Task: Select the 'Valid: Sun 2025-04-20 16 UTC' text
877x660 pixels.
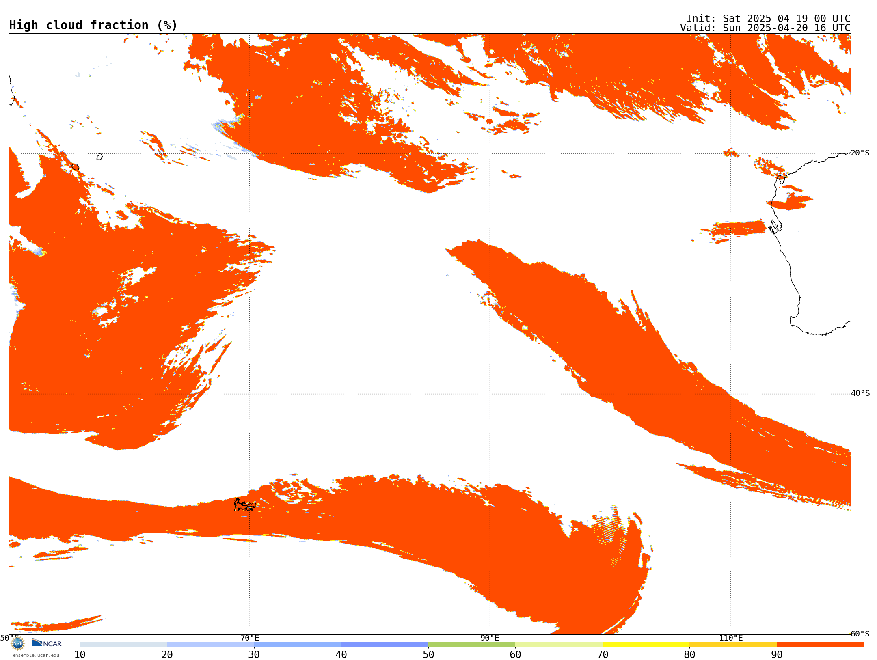Action: click(x=765, y=28)
